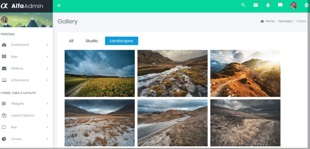
Task: Open the Widgets sidebar menu item
Action: 26,103
